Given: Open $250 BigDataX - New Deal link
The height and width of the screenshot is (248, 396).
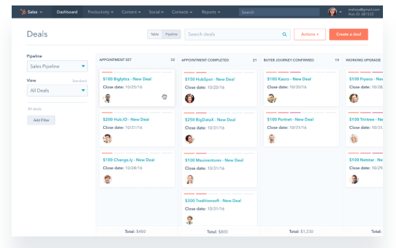Looking at the screenshot, I should (210, 120).
